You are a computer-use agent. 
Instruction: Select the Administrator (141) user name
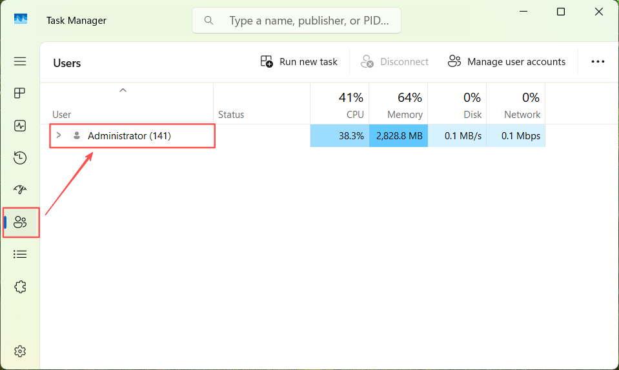coord(129,136)
